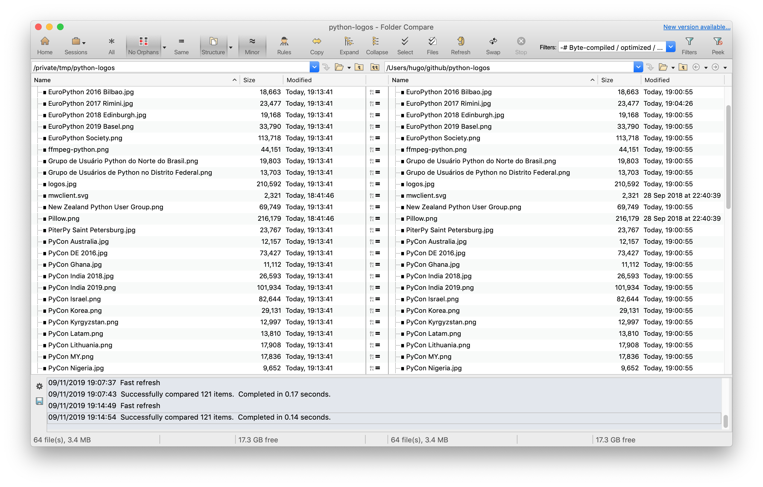Screen dimensions: 763x487
Task: Sort left pane by Modified column
Action: pyautogui.click(x=324, y=80)
